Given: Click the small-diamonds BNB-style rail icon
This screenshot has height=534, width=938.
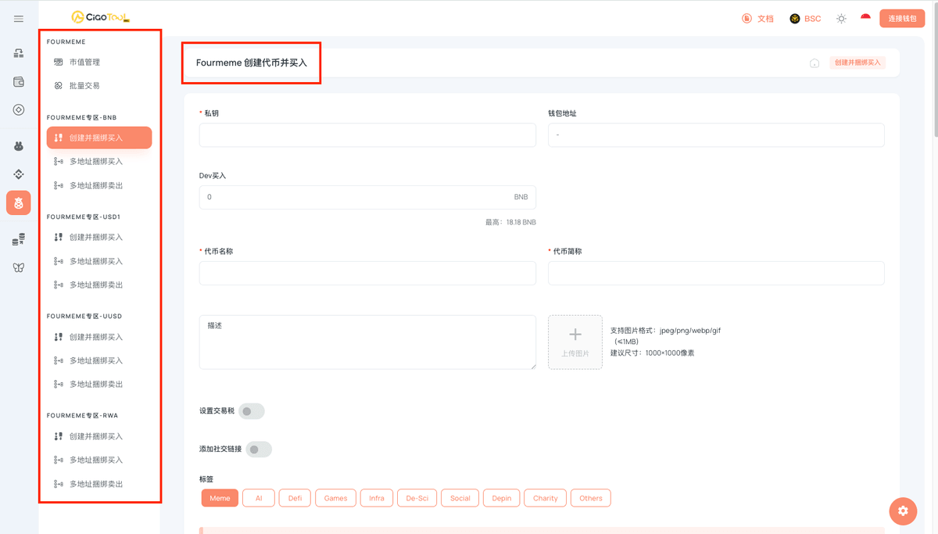Looking at the screenshot, I should pos(19,174).
